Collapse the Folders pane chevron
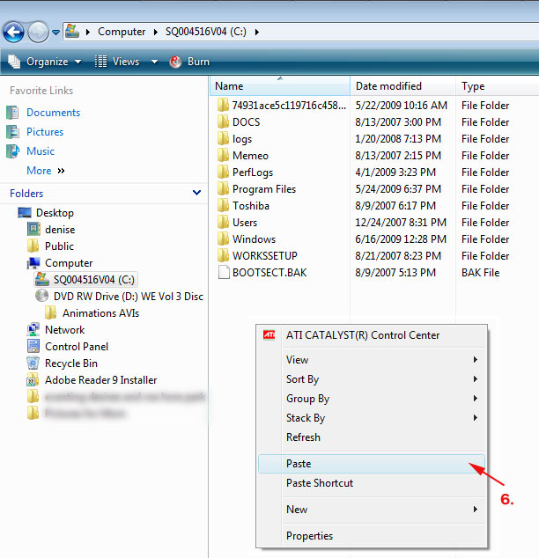The height and width of the screenshot is (558, 539). pos(196,193)
